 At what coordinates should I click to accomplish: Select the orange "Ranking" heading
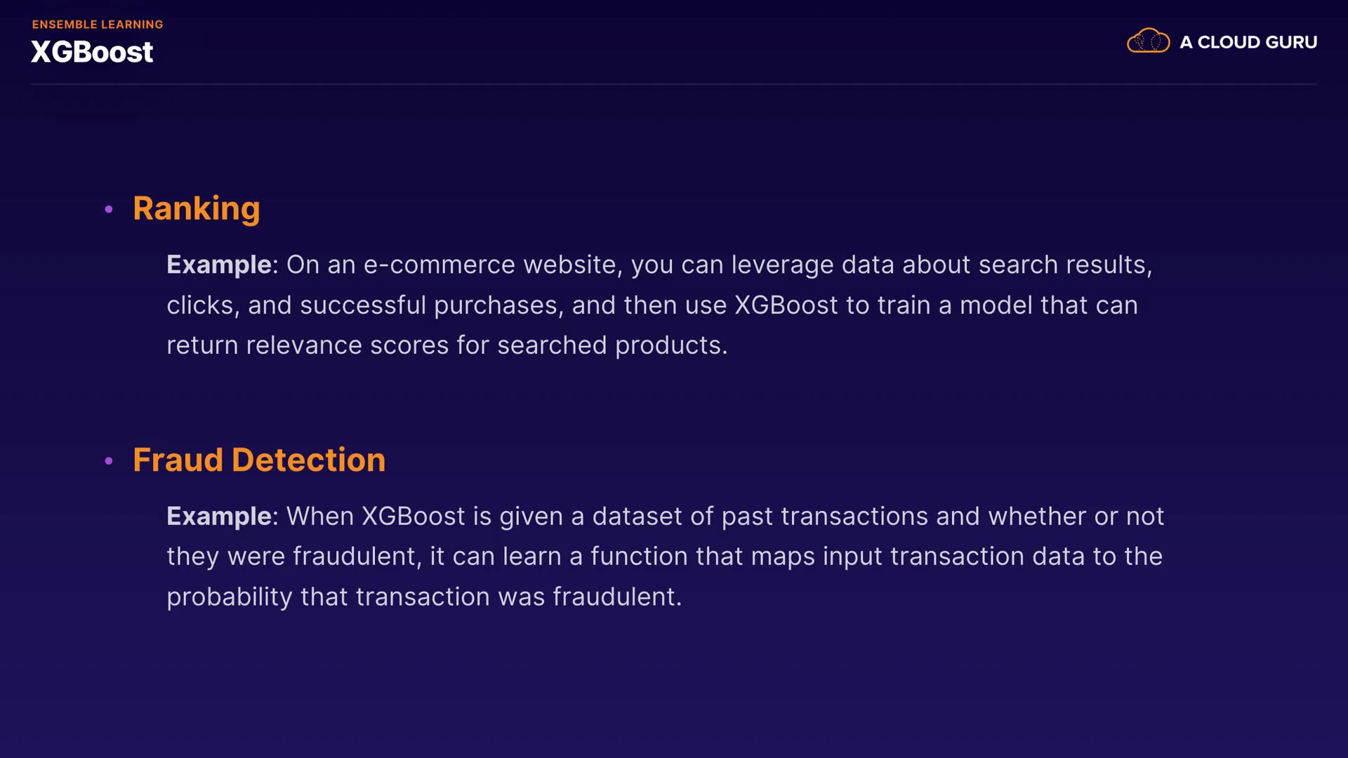point(197,208)
